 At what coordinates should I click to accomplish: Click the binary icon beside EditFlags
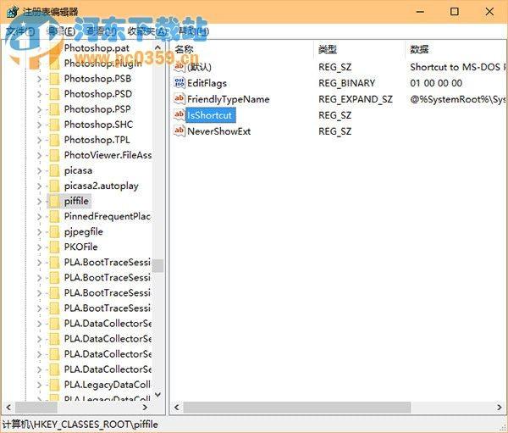179,83
